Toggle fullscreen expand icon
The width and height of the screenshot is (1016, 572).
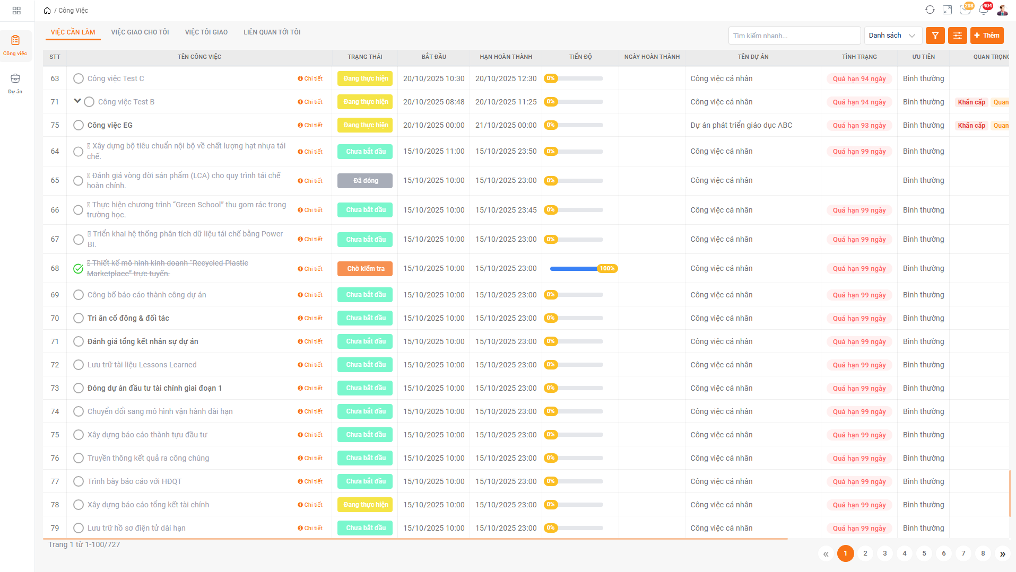(x=947, y=10)
